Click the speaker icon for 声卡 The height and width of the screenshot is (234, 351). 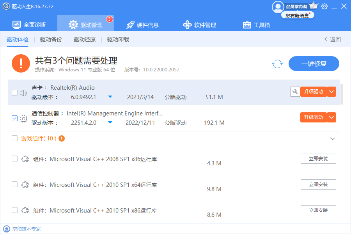[23, 93]
